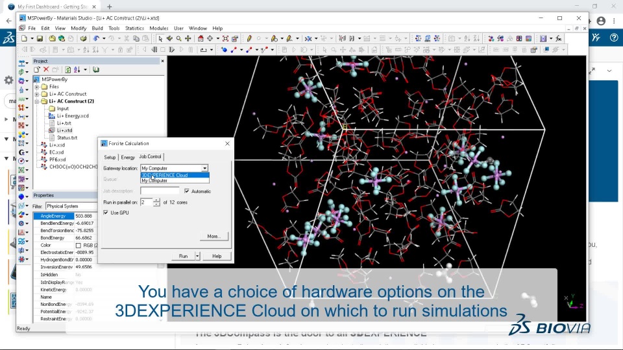Collapse the Li+ AC Construct (2) folder node
The image size is (623, 350).
click(x=37, y=101)
